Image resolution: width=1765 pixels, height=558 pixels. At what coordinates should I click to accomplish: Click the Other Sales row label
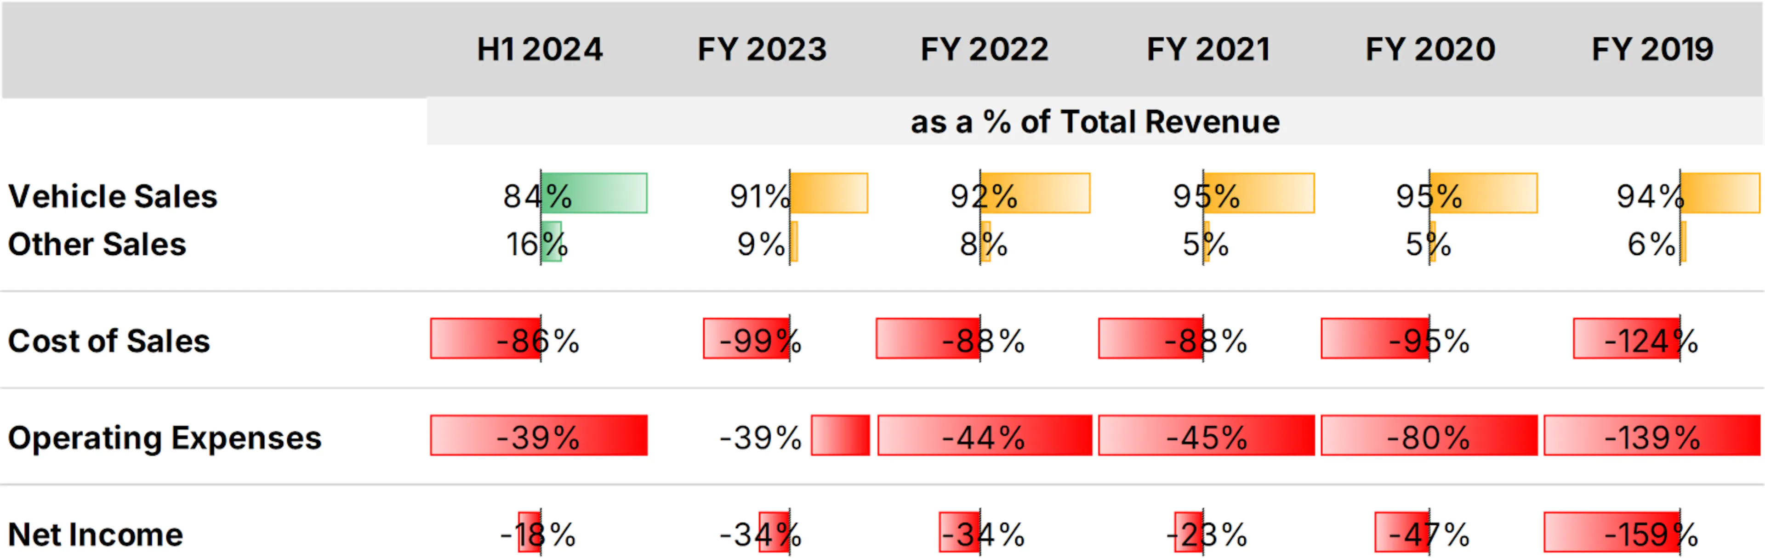coord(97,244)
